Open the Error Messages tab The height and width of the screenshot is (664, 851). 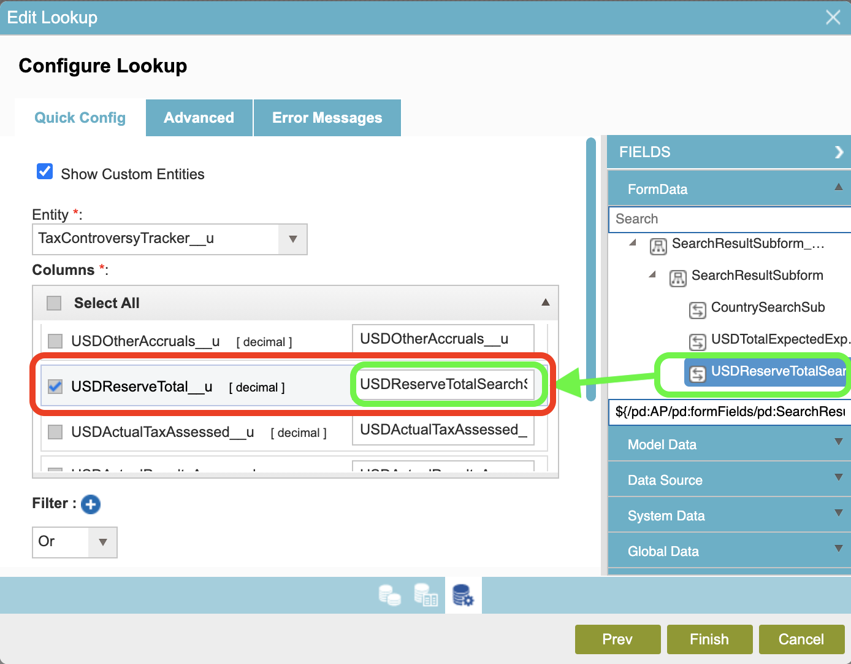point(327,118)
